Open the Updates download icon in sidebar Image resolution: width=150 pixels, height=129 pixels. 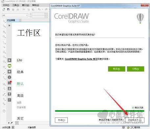(x=10, y=88)
